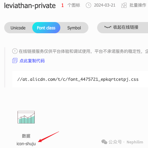Click the icon-shuju class name

click(x=26, y=144)
